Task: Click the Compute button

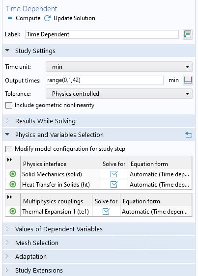Action: point(24,18)
